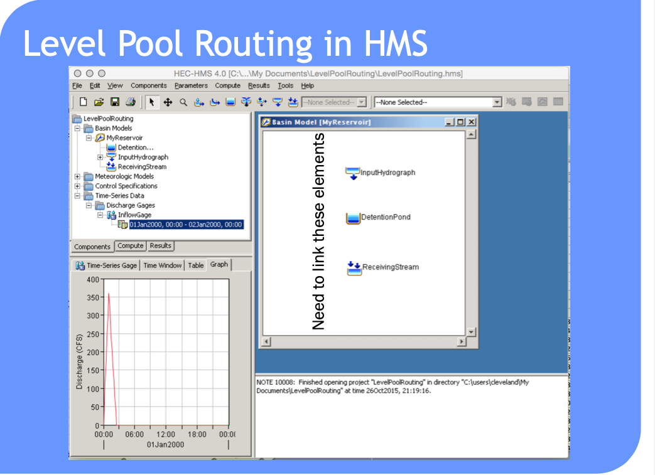The height and width of the screenshot is (475, 655).
Task: Click the Basin Model scrollbar down arrow
Action: tap(471, 333)
